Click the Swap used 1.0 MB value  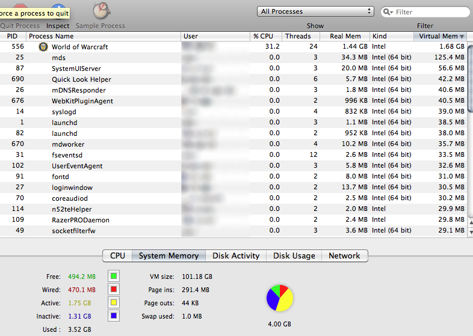click(x=192, y=316)
